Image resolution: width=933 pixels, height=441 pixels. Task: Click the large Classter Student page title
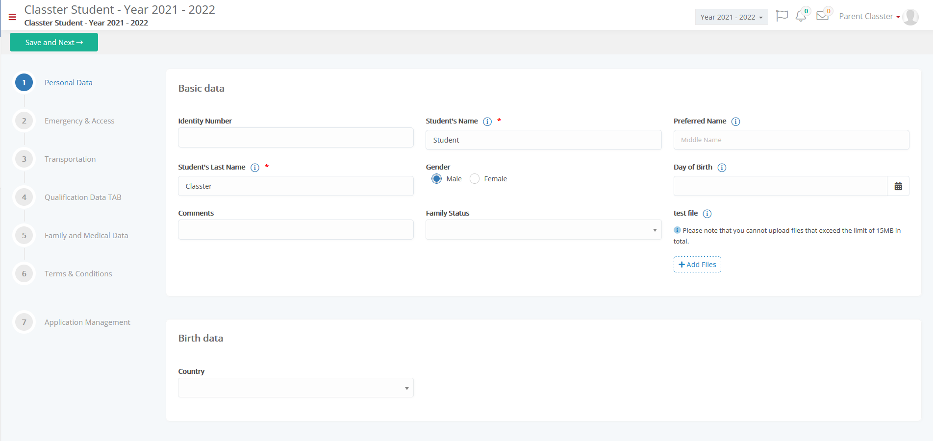120,10
